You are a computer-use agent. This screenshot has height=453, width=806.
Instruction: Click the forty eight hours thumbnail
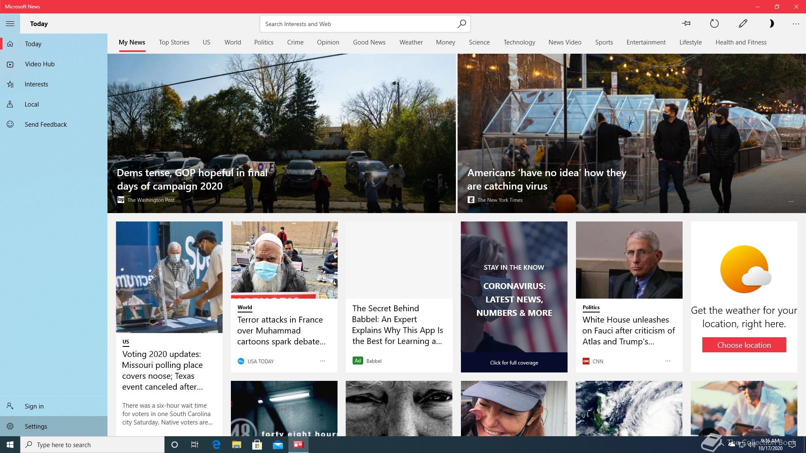click(x=284, y=409)
